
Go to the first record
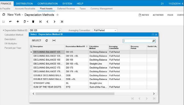coord(40,22)
